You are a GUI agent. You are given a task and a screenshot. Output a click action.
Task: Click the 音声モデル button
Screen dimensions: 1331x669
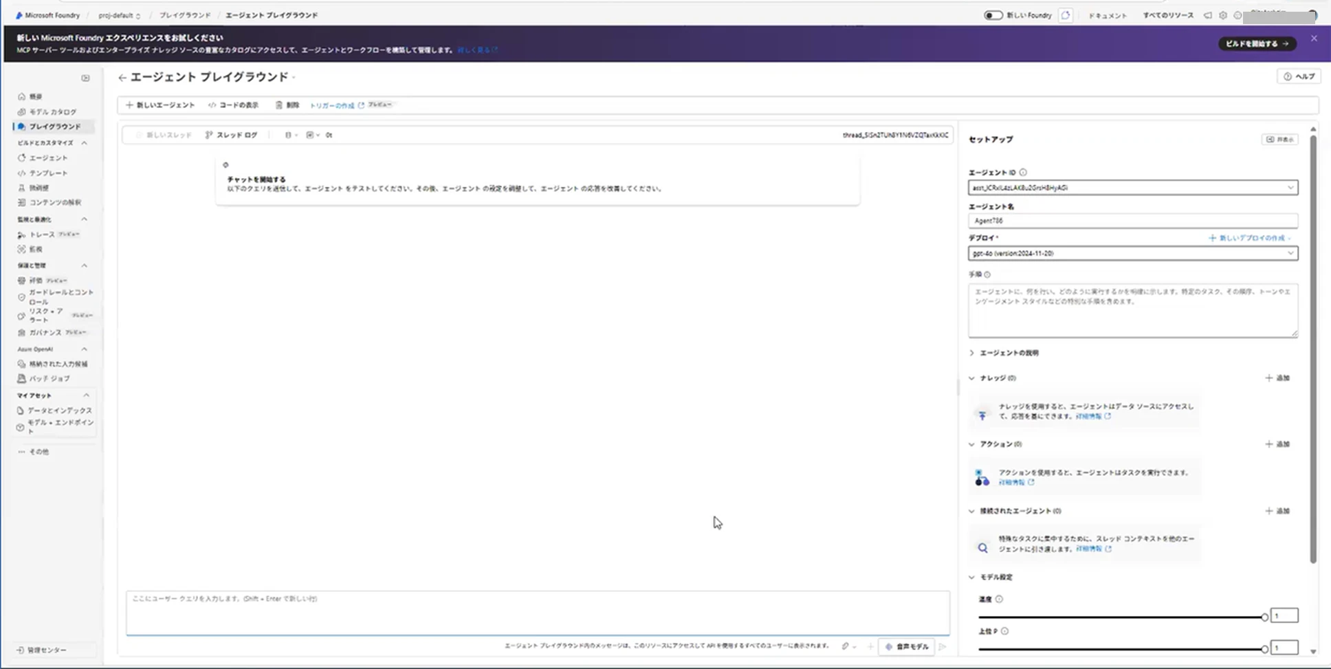907,646
